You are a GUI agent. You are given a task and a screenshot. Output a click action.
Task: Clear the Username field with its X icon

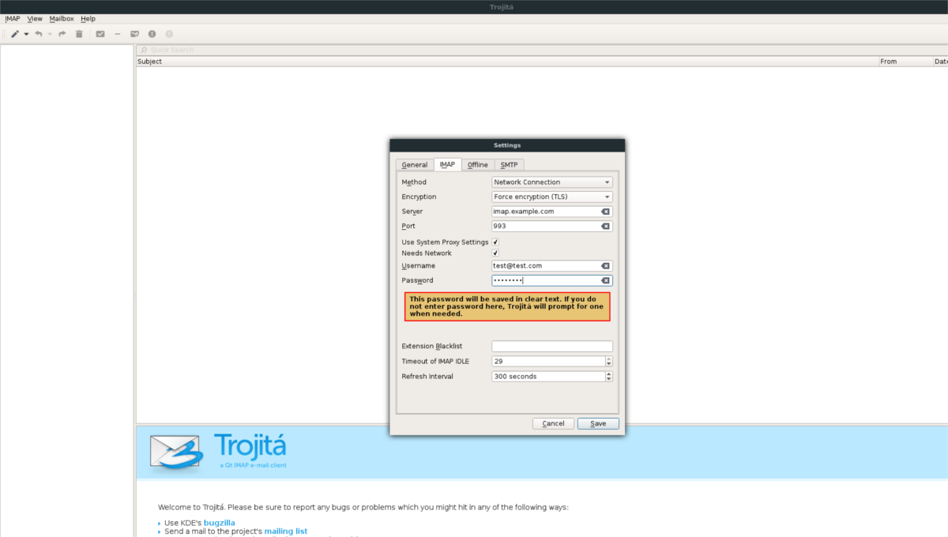[x=606, y=266]
